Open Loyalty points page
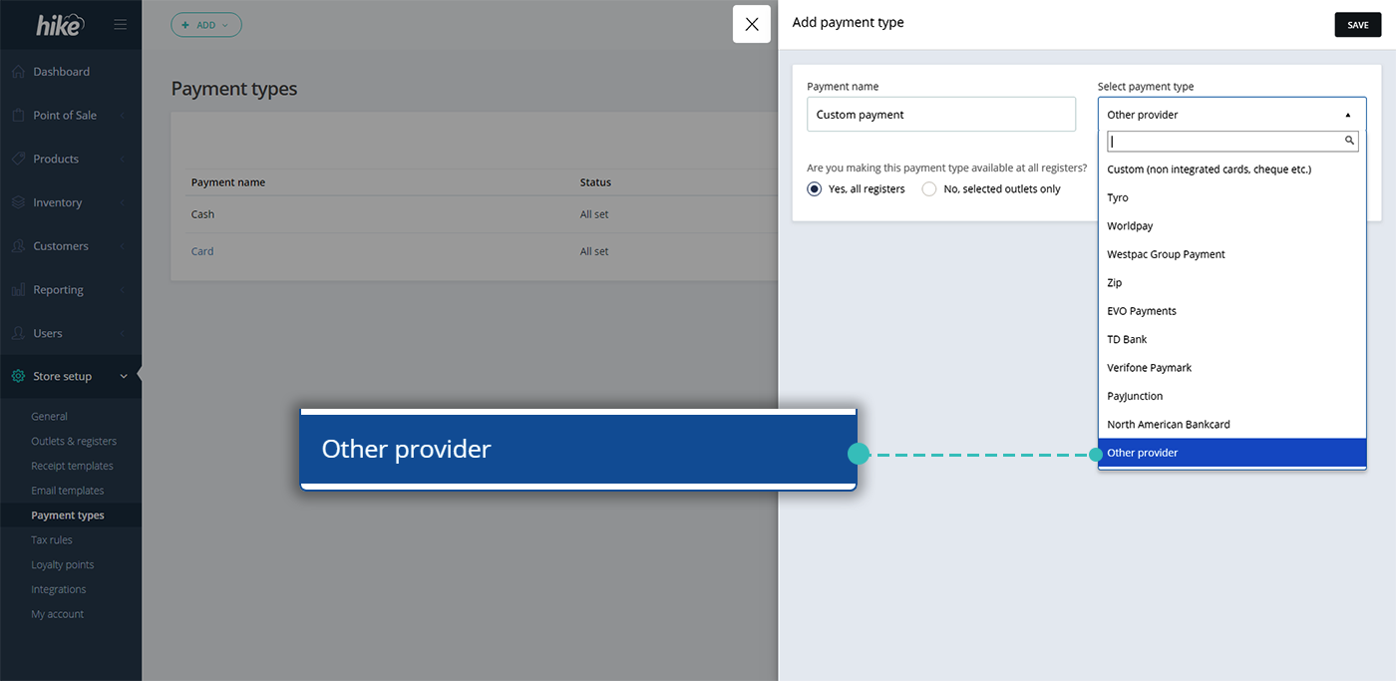The width and height of the screenshot is (1396, 681). pos(63,564)
